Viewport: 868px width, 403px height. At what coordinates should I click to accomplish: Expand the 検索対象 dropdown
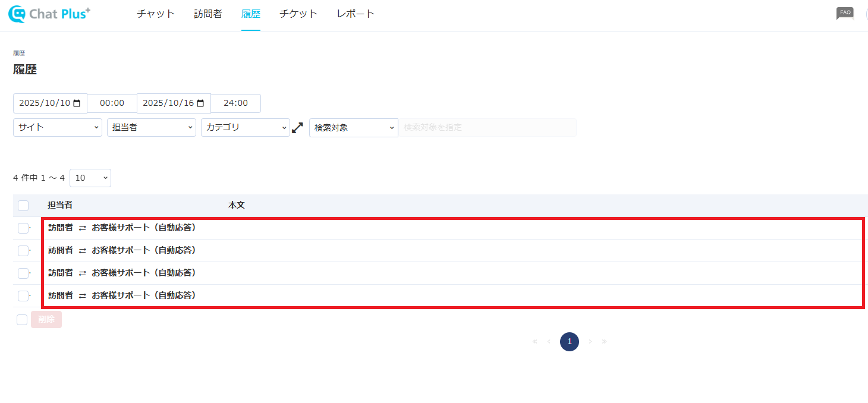tap(353, 128)
